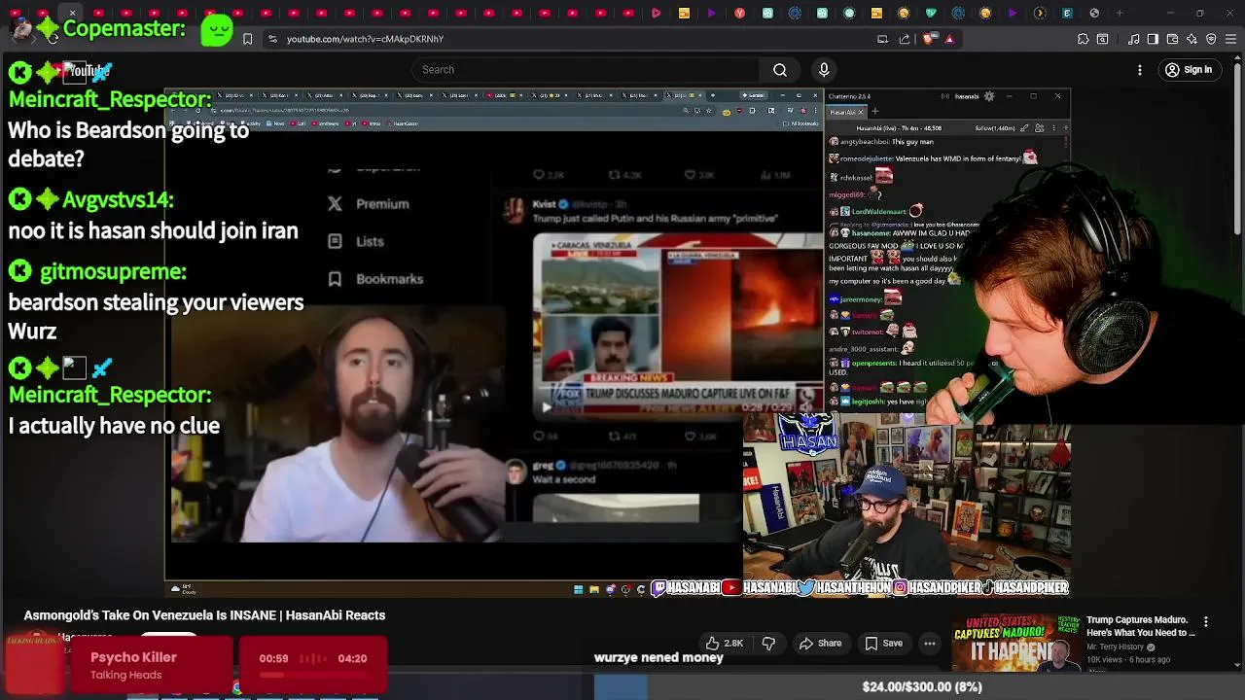Click the Fox News clip in Kvist's tweet
This screenshot has height=700, width=1245.
[677, 325]
